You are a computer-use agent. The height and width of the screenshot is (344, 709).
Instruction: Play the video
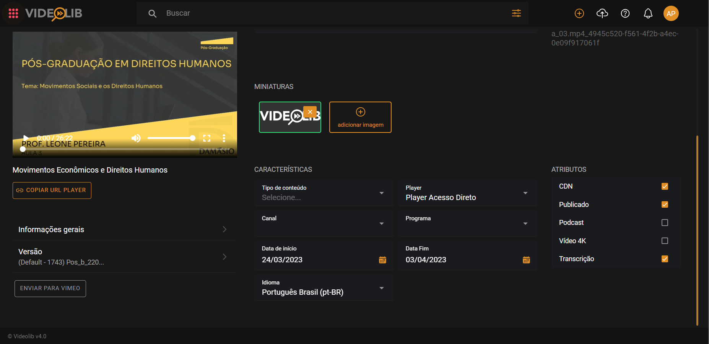[26, 138]
